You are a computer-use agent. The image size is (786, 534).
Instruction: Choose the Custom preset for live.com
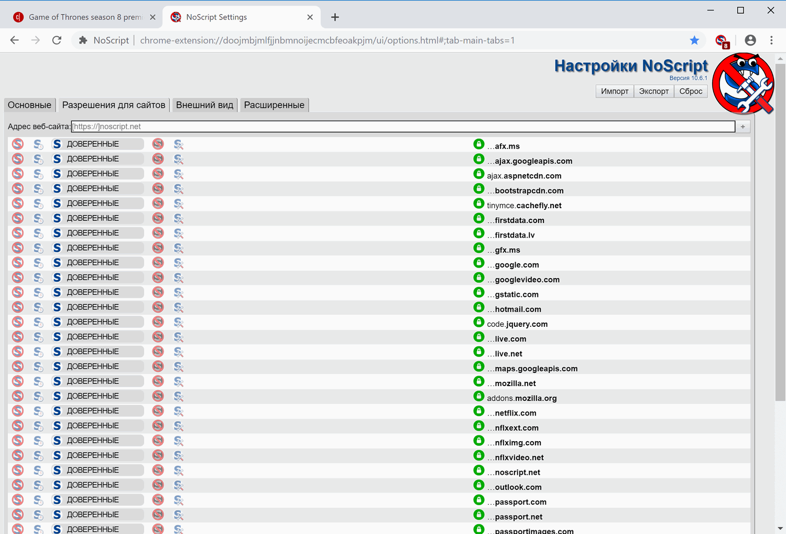pyautogui.click(x=179, y=337)
